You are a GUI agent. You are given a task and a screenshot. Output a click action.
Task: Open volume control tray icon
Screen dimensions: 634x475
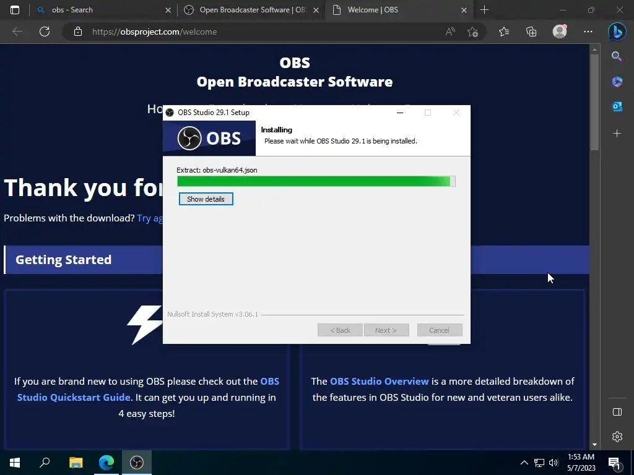554,463
